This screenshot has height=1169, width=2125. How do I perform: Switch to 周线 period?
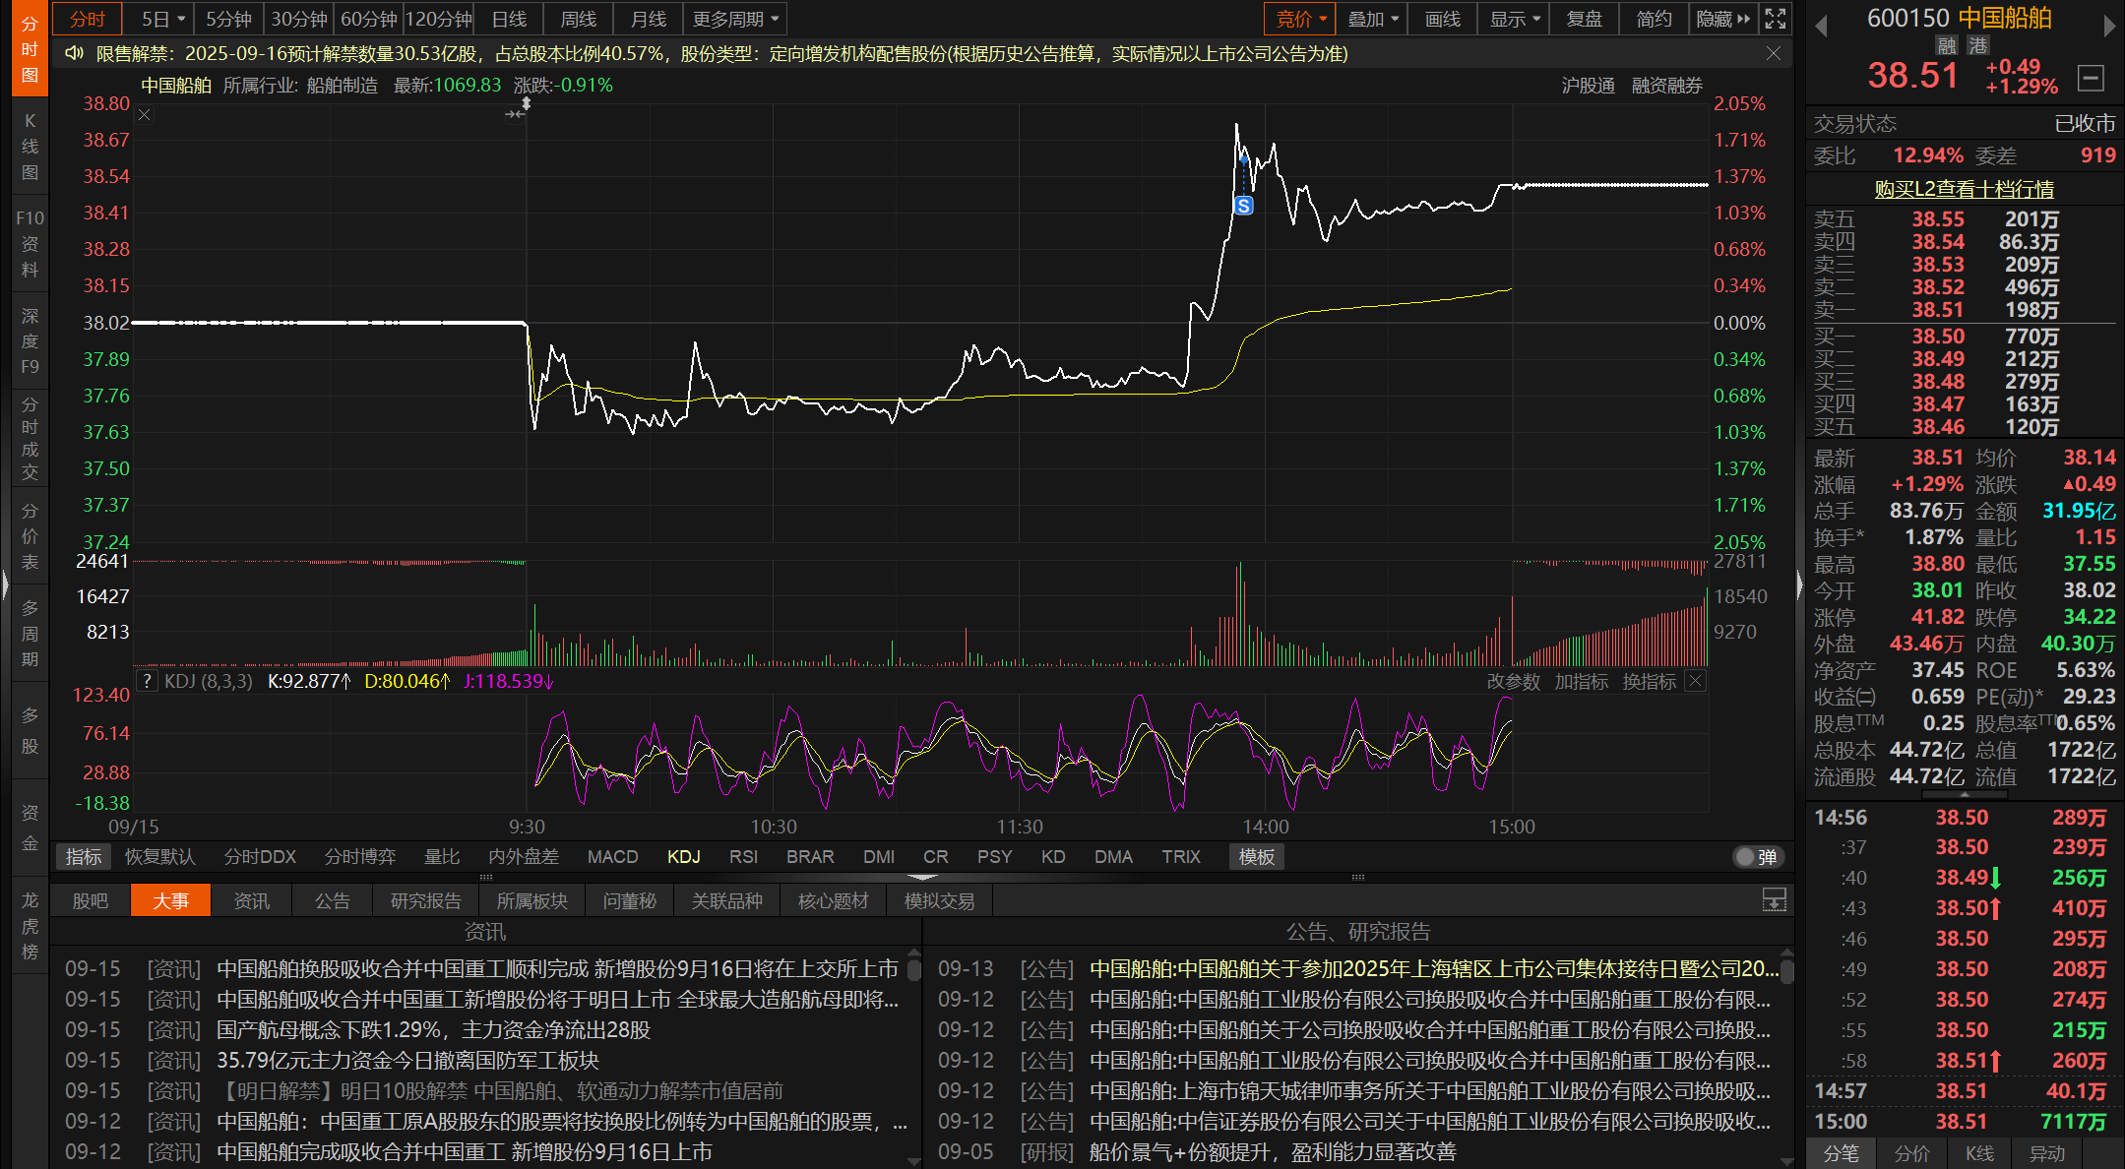point(579,19)
